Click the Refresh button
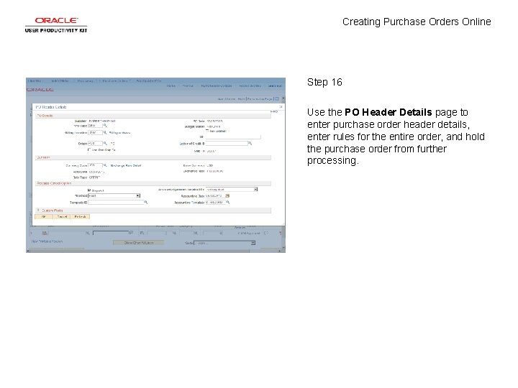518x388 pixels. click(x=81, y=217)
